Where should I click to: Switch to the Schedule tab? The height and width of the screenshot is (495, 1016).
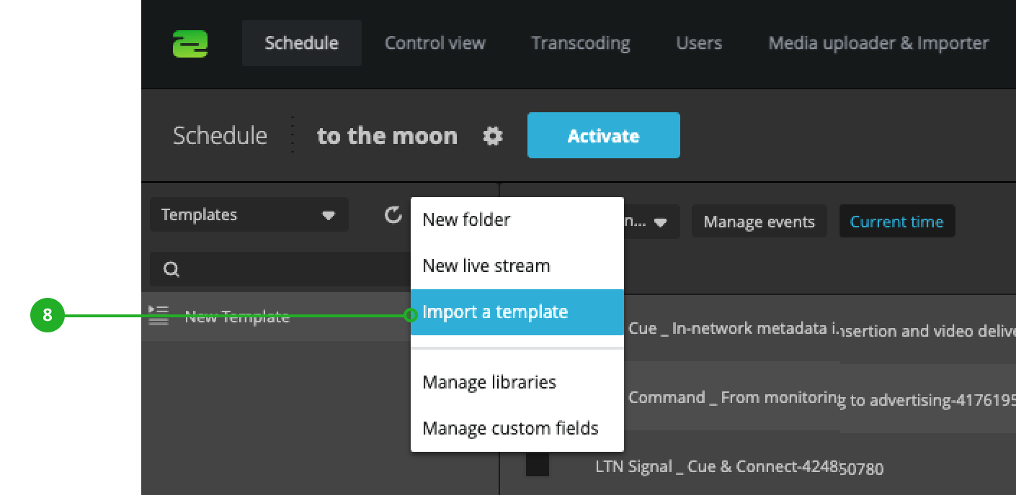(x=301, y=43)
